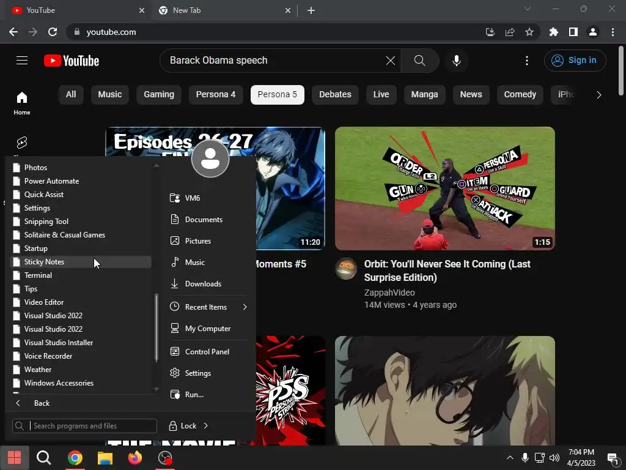The width and height of the screenshot is (626, 470).
Task: Install YouTube app icon in address bar
Action: (490, 32)
